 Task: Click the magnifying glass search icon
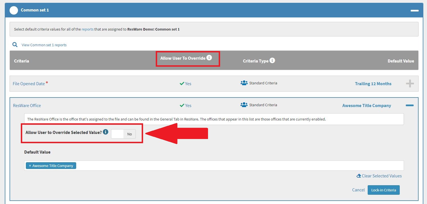pyautogui.click(x=15, y=45)
